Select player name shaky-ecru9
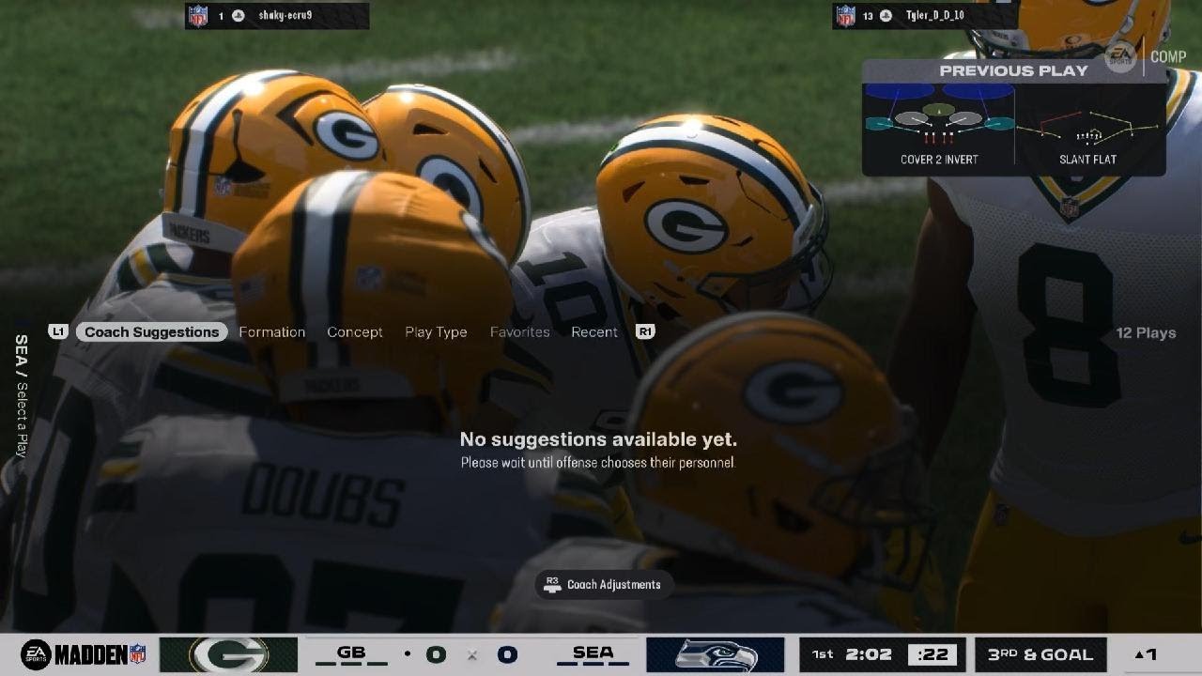The image size is (1202, 676). [x=285, y=16]
